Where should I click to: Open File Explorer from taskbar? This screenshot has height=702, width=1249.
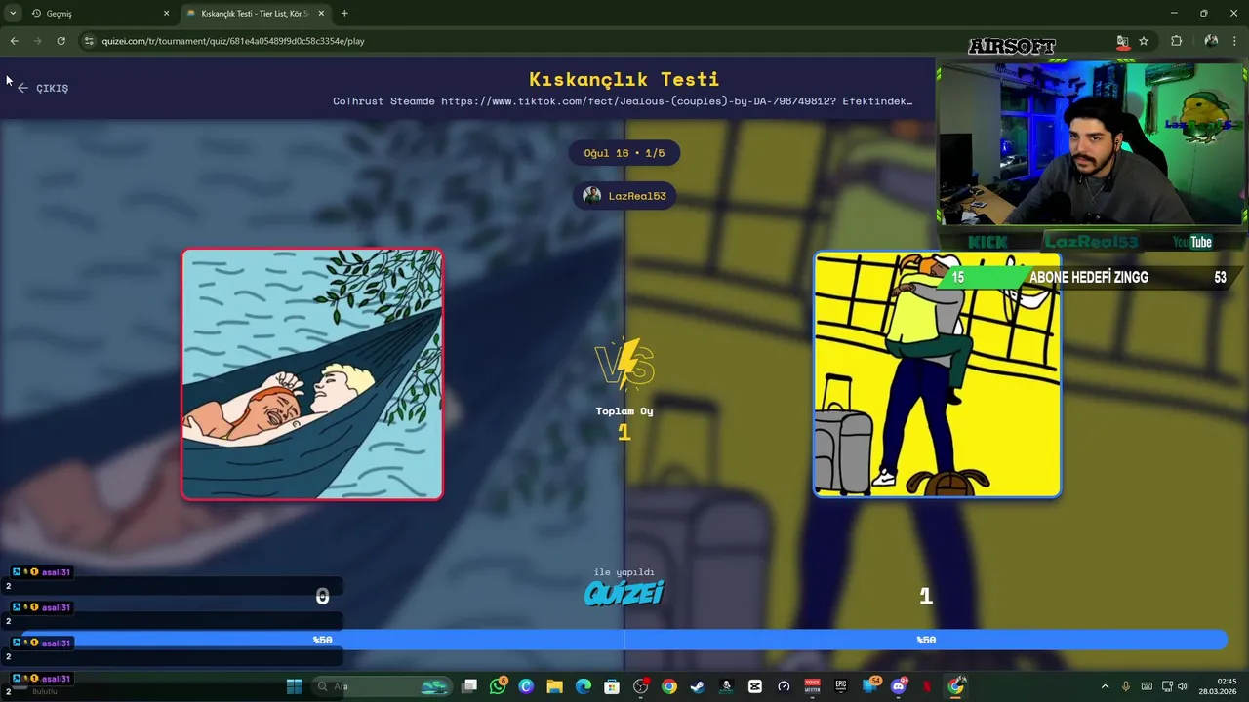pyautogui.click(x=554, y=686)
